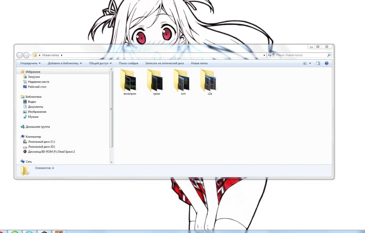Click the change view icon in toolbar
Viewport: 365px width, 233px height.
point(305,63)
